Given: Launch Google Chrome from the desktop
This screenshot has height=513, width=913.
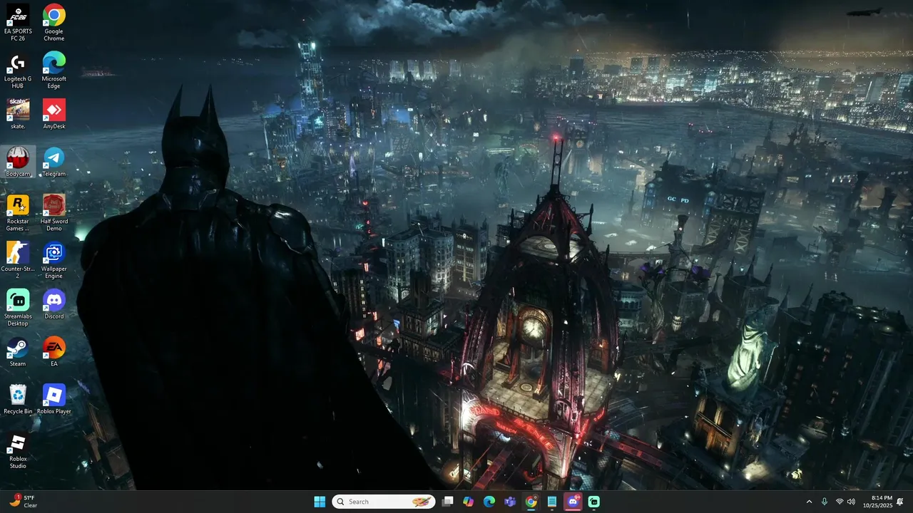Looking at the screenshot, I should click(54, 22).
